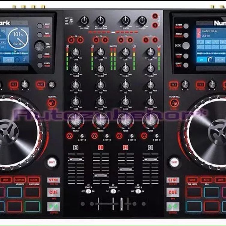Viewport: 226px width, 226px height.
Task: Touch the MIC TONE knob
Action: click(84, 21)
